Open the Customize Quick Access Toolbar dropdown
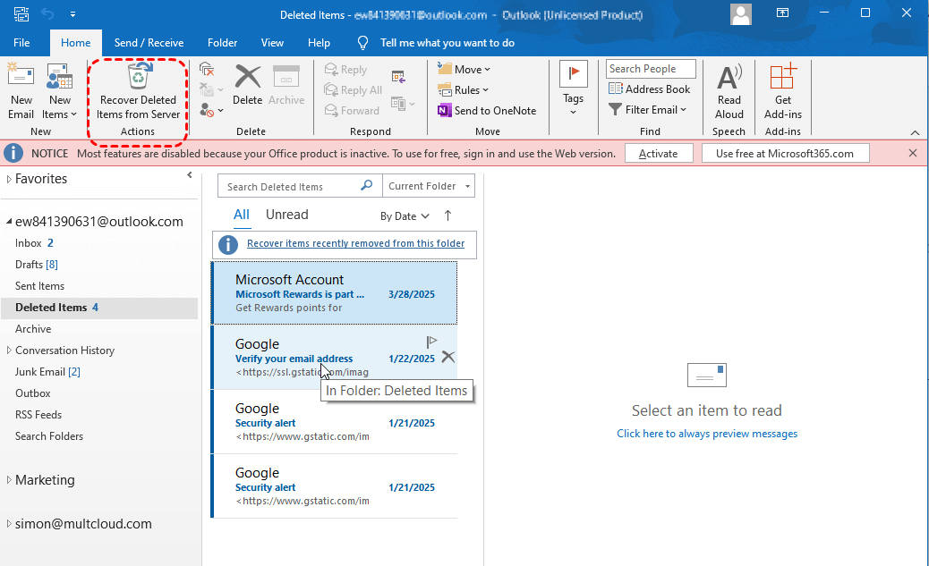The height and width of the screenshot is (566, 929). 72,14
